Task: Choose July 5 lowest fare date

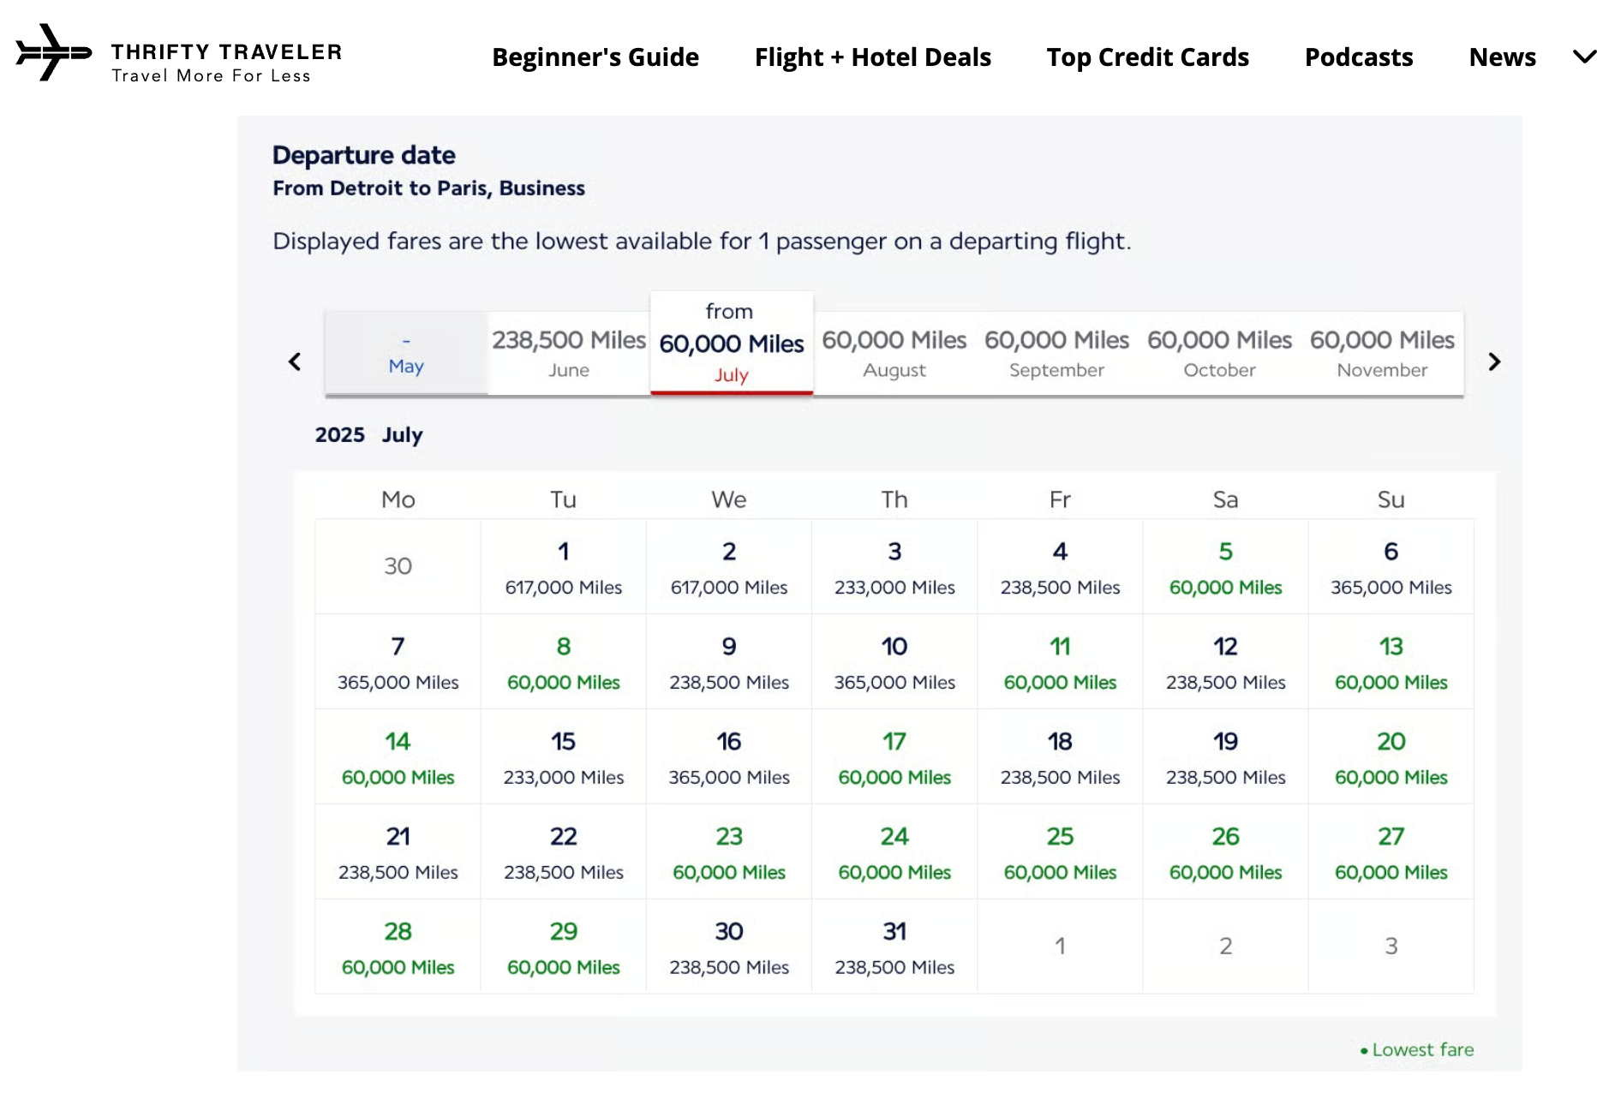Action: (x=1226, y=567)
